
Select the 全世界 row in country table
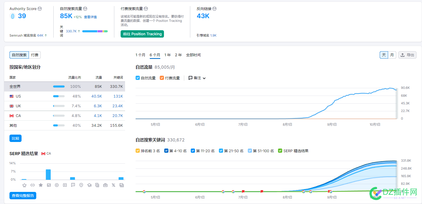(x=65, y=86)
